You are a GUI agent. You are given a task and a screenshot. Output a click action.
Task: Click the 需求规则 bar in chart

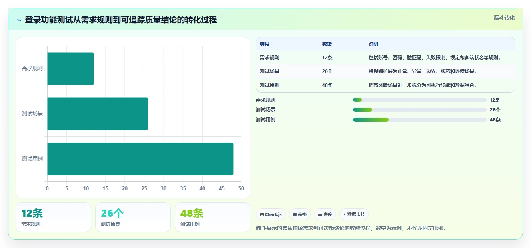coord(70,69)
